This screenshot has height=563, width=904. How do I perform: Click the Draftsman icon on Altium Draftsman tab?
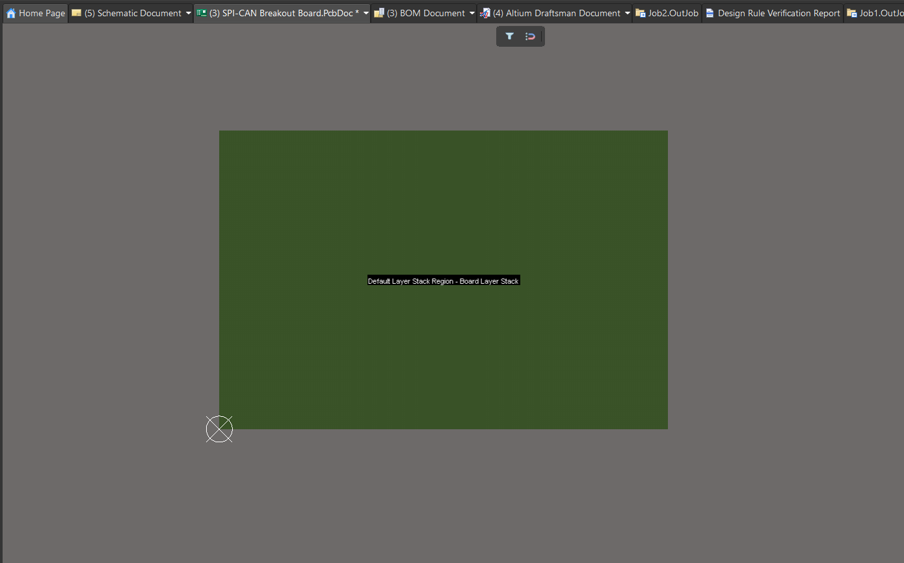[x=485, y=13]
